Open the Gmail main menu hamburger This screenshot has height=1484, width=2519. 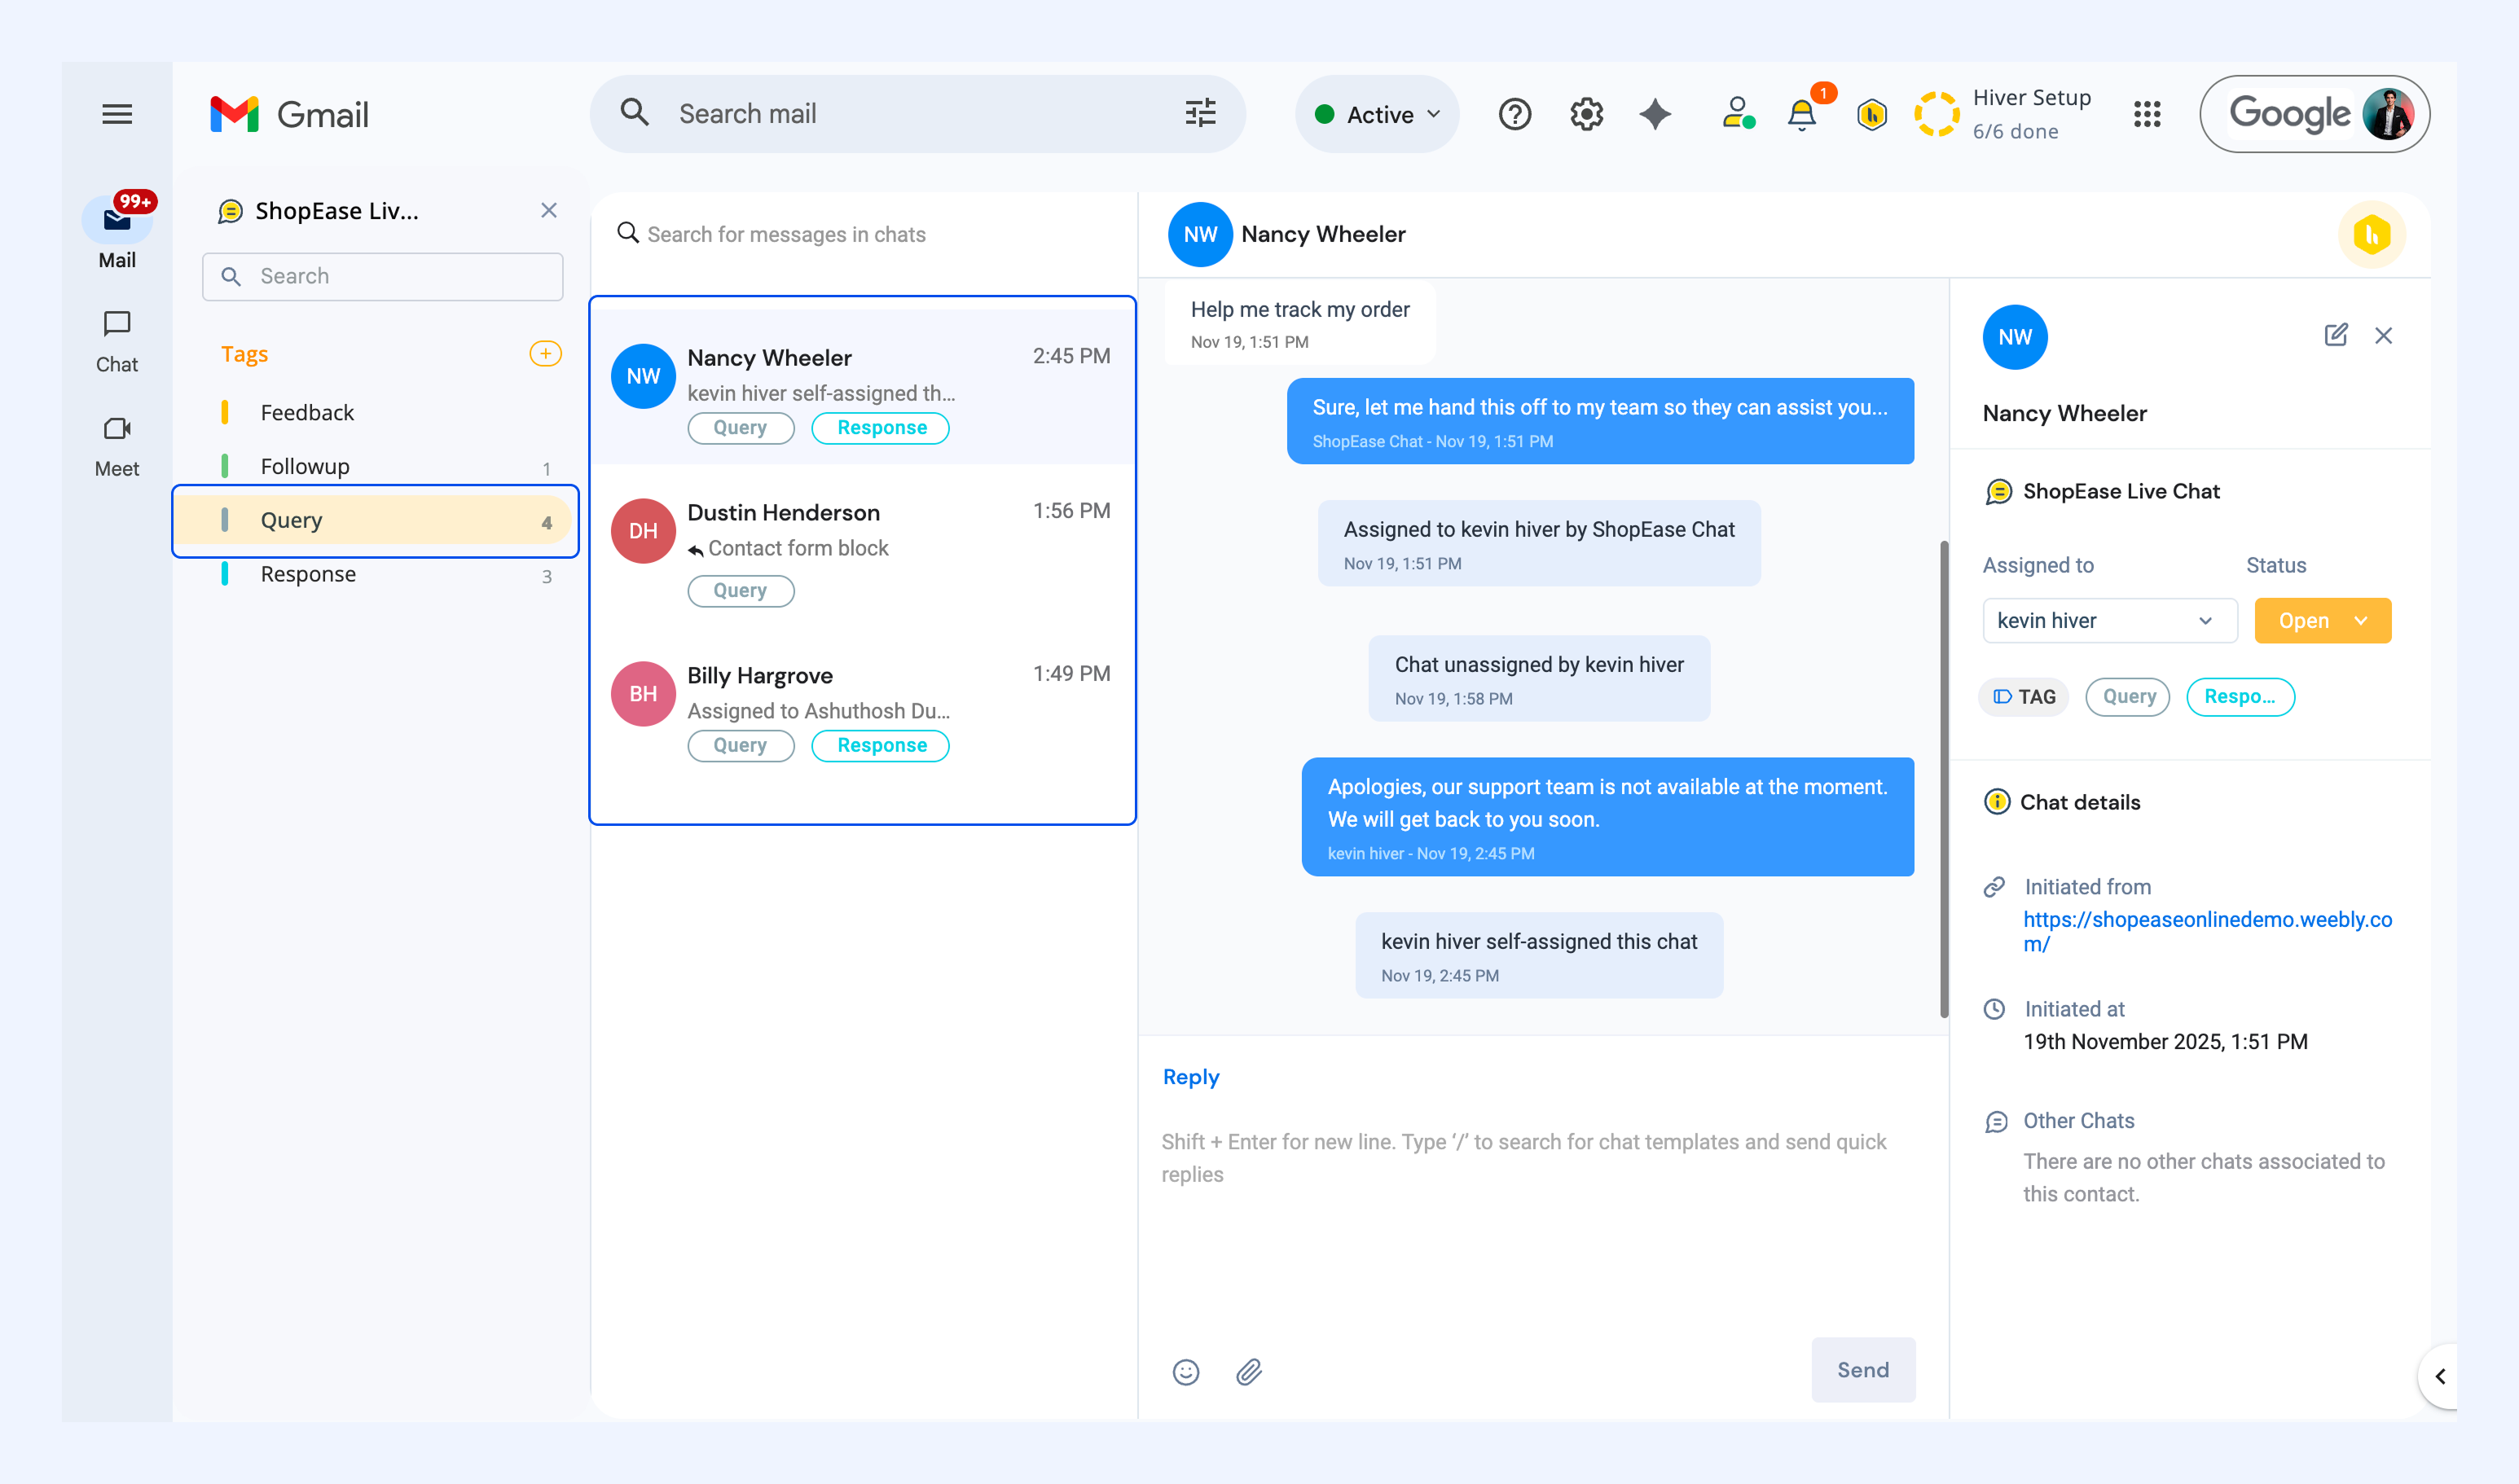coord(117,114)
